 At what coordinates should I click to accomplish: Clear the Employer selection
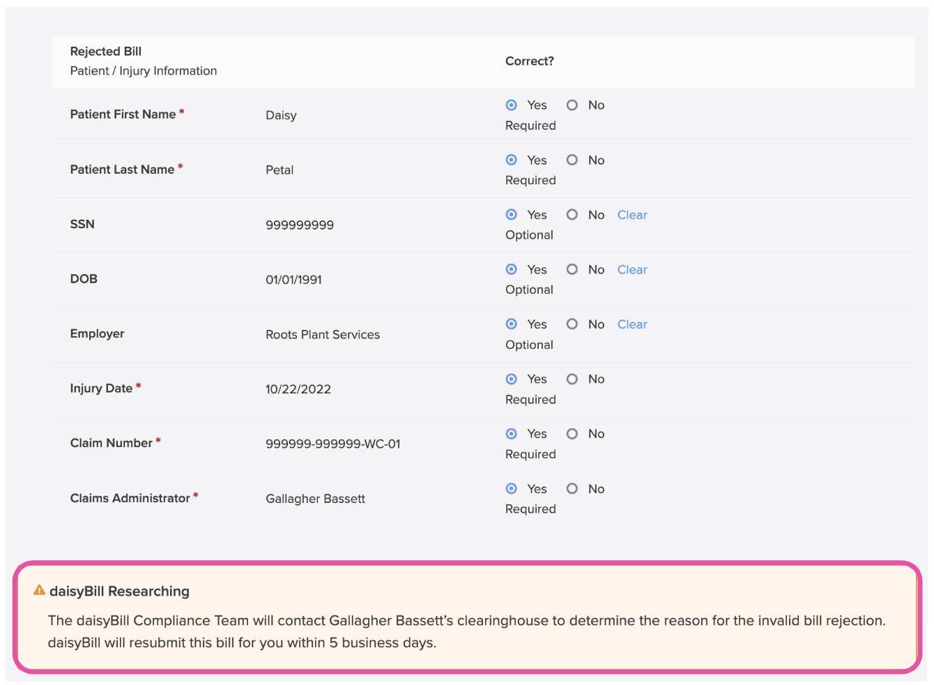coord(631,324)
